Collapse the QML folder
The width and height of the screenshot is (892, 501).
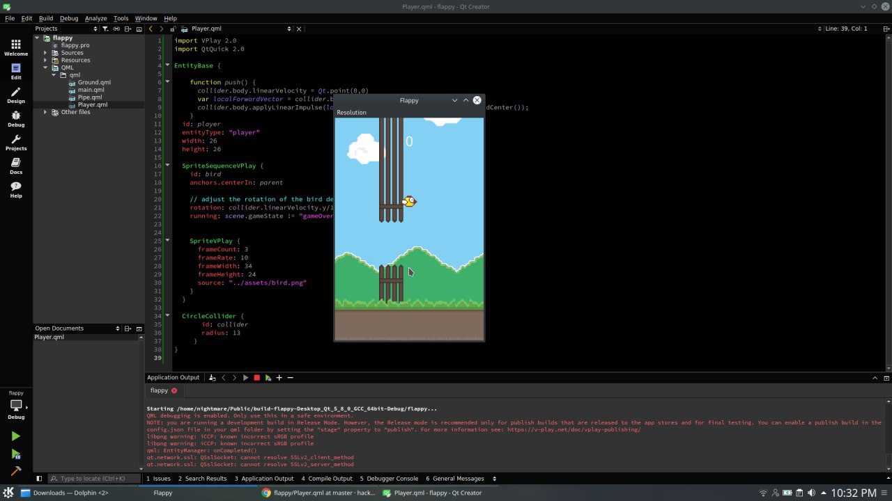pos(45,68)
